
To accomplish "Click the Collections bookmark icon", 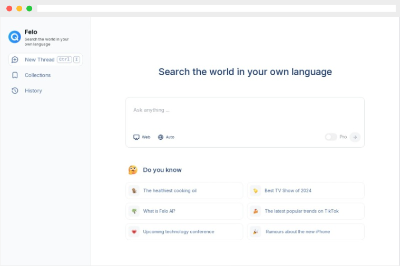I will click(x=15, y=75).
